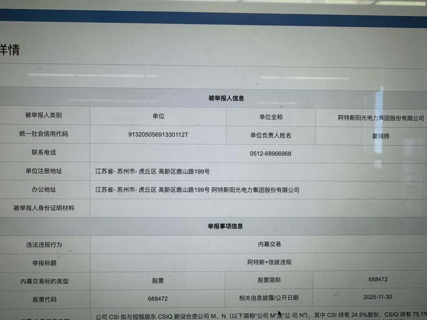Viewport: 427px width, 320px height.
Task: Click the title 阿特斯+信披违规
Action: pyautogui.click(x=269, y=262)
